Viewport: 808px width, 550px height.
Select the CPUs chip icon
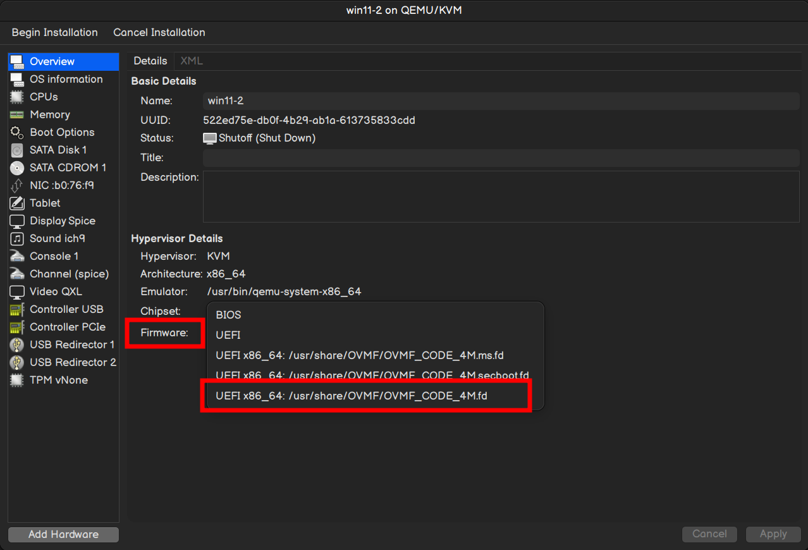(17, 97)
